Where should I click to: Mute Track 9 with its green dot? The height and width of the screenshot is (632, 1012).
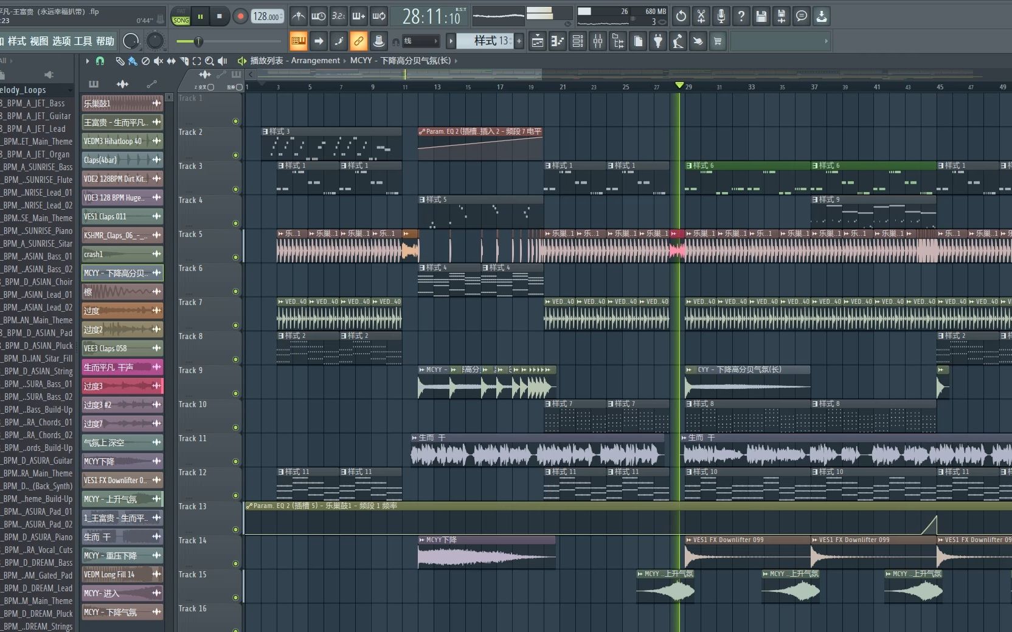[x=235, y=393]
